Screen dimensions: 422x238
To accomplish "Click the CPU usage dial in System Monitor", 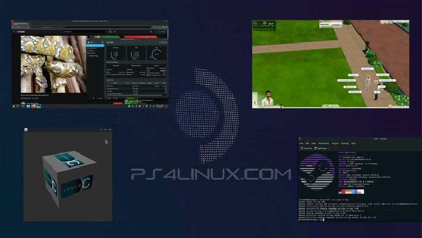I will pos(157,55).
